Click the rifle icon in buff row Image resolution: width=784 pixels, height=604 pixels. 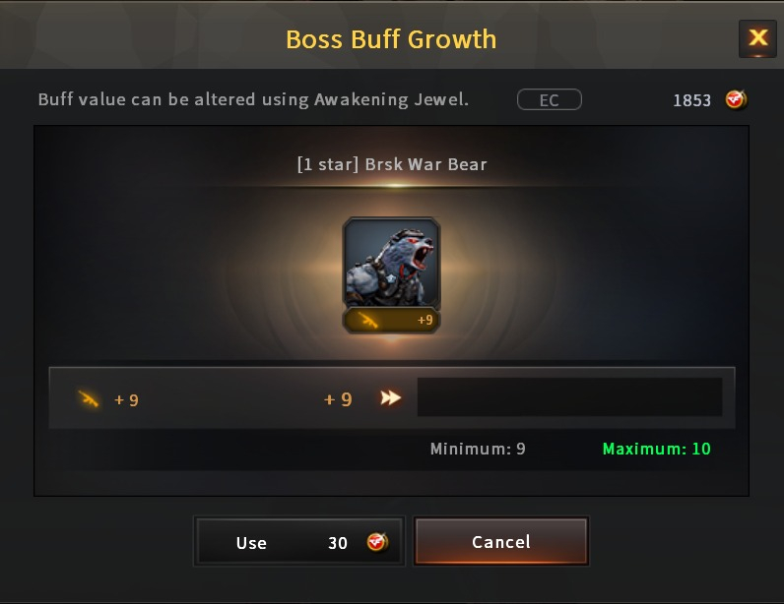tap(89, 398)
